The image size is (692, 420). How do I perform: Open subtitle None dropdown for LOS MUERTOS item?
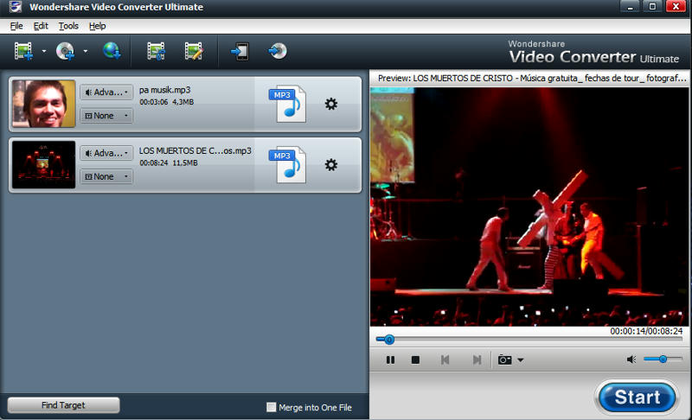point(106,176)
